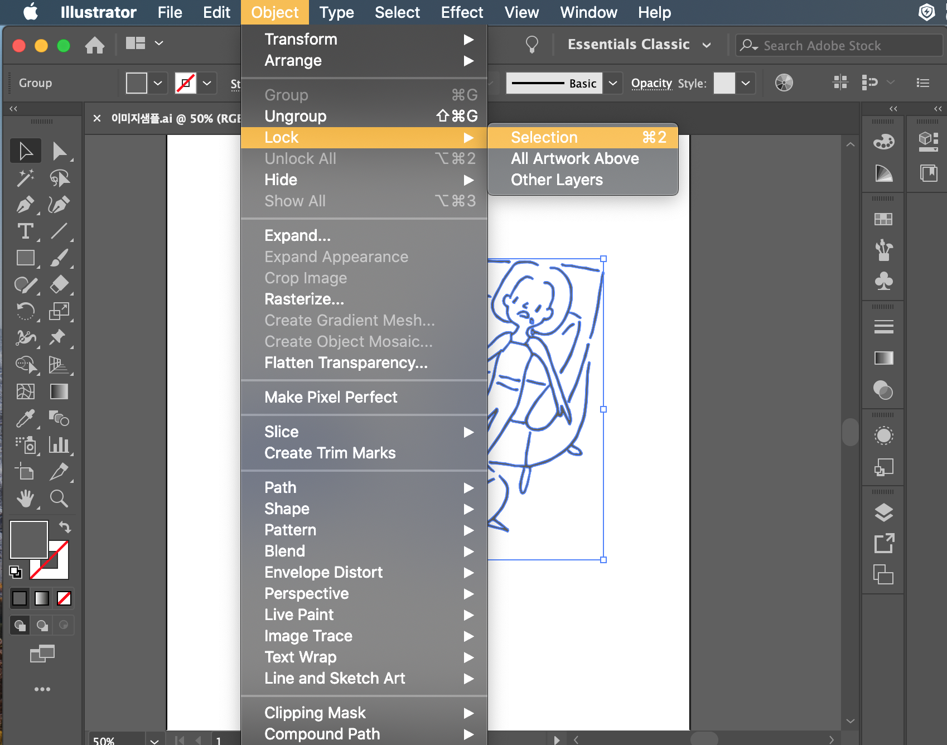Set fill mode to None
Screen dimensions: 947x745
tap(64, 598)
